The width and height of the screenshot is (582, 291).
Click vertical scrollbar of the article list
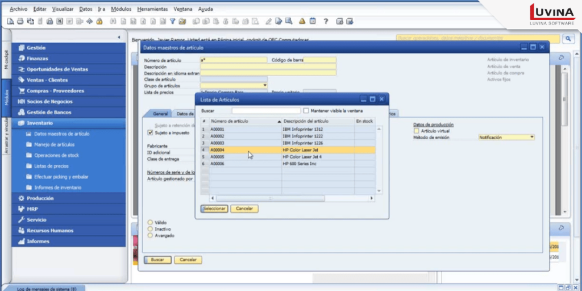[x=379, y=160]
